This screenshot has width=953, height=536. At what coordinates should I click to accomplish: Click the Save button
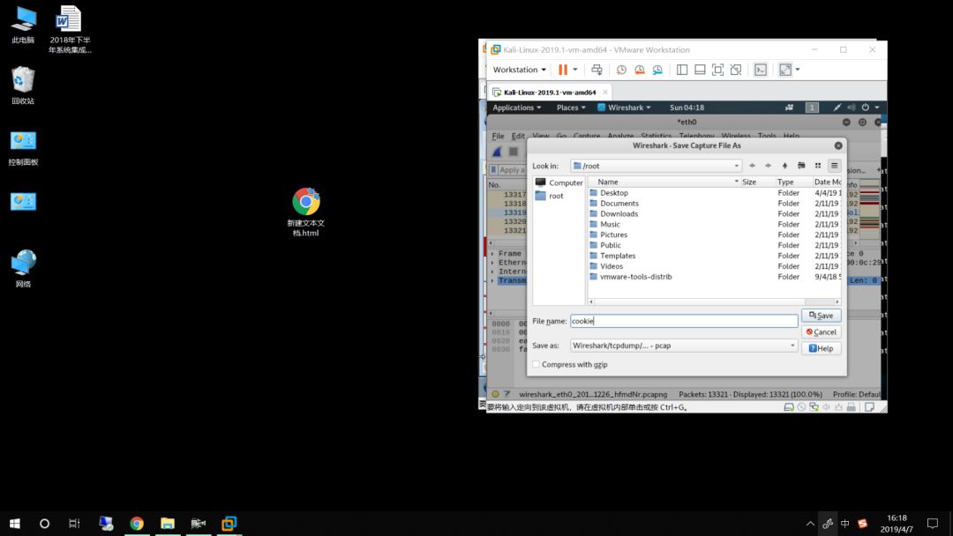(x=822, y=315)
